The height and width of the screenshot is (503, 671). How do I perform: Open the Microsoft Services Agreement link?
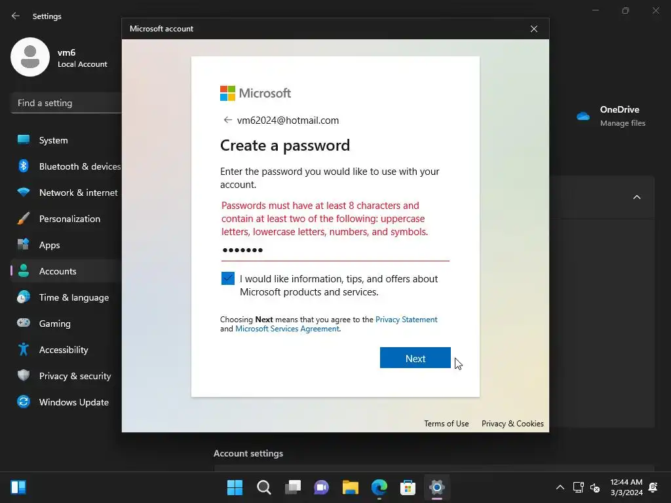[x=288, y=329]
